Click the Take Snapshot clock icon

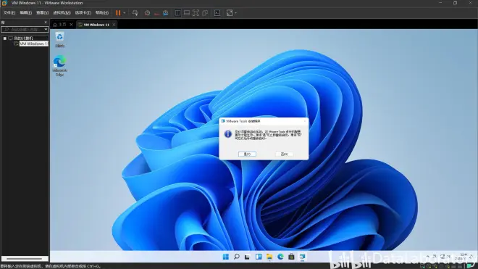pyautogui.click(x=147, y=13)
